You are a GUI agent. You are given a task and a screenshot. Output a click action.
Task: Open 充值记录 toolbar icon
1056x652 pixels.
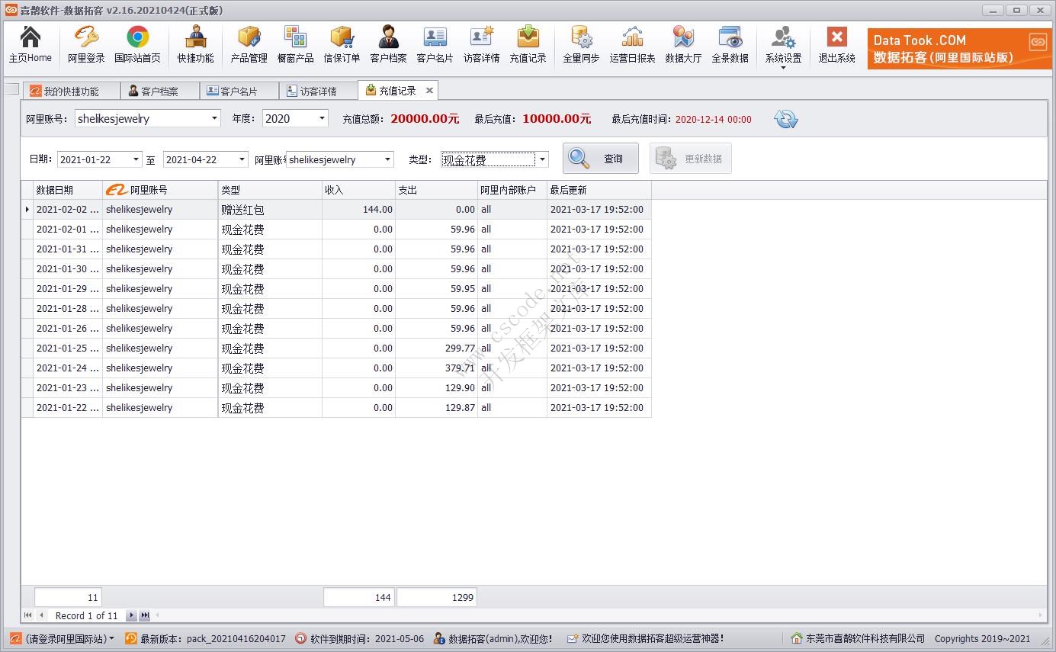coord(528,45)
